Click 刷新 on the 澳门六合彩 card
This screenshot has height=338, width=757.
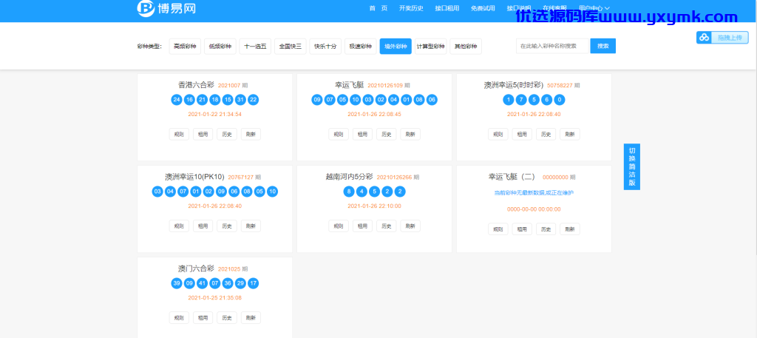point(251,318)
